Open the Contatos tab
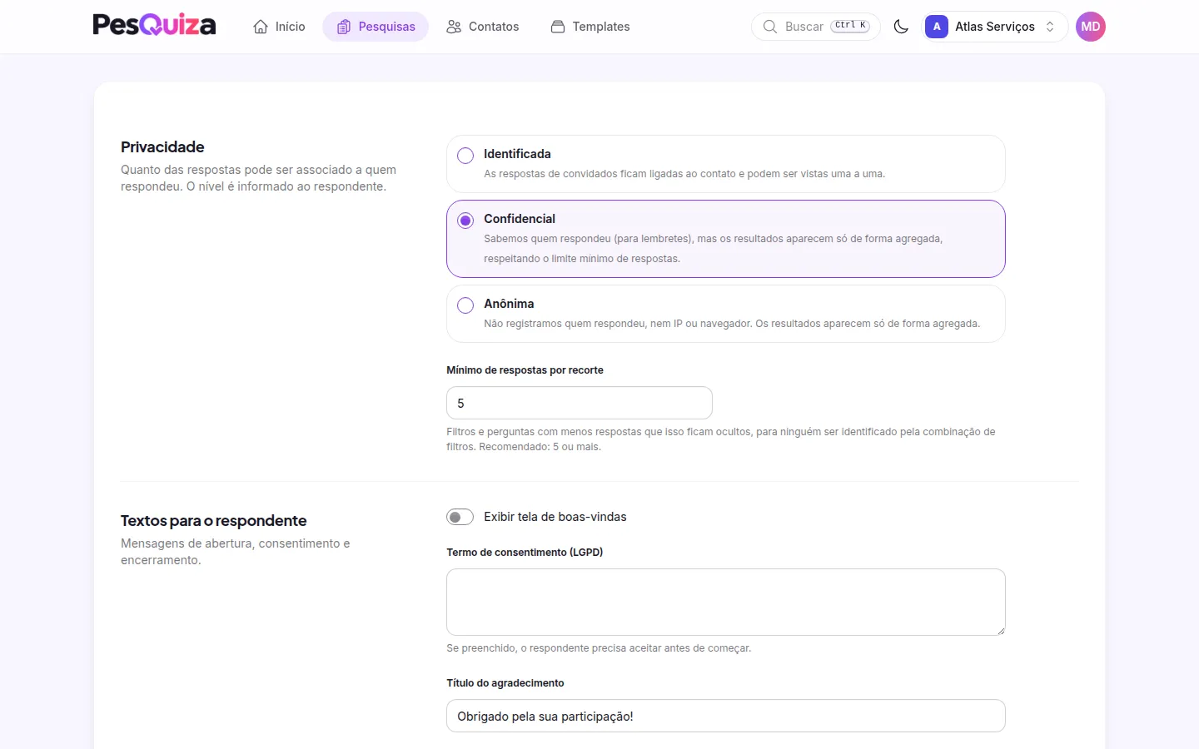The height and width of the screenshot is (749, 1199). pyautogui.click(x=482, y=27)
